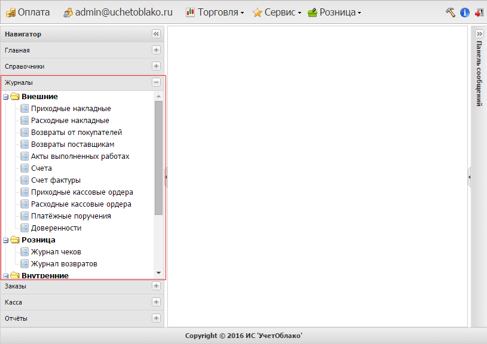Open Акты выполненных работах journal
This screenshot has width=487, height=344.
[x=80, y=156]
